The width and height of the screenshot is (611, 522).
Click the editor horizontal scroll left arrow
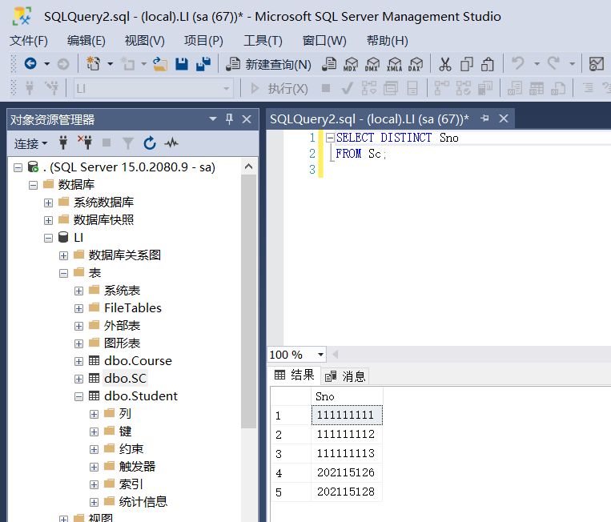click(335, 355)
